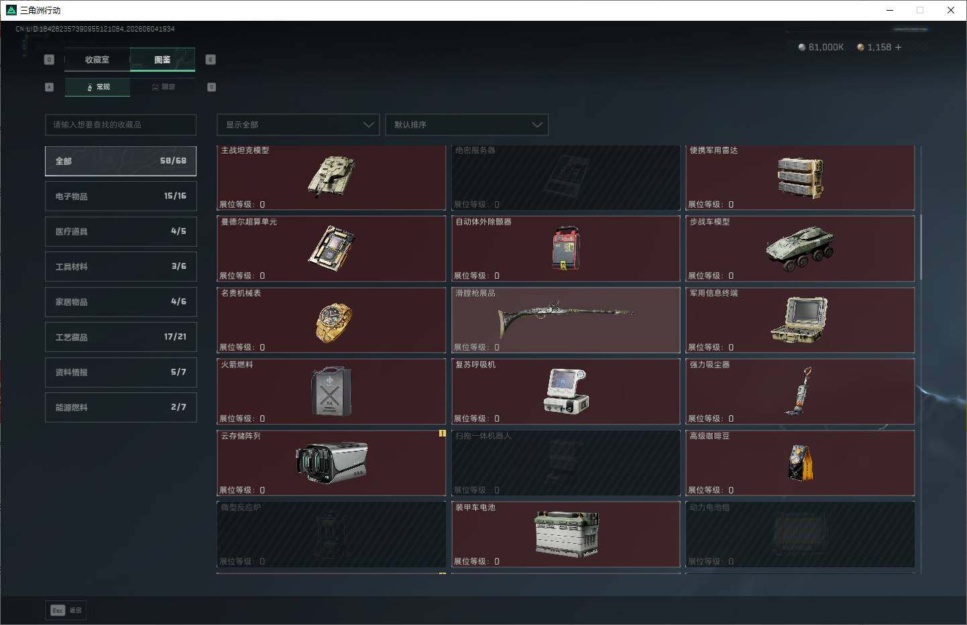967x625 pixels.
Task: Show the 全部 category
Action: coord(121,161)
